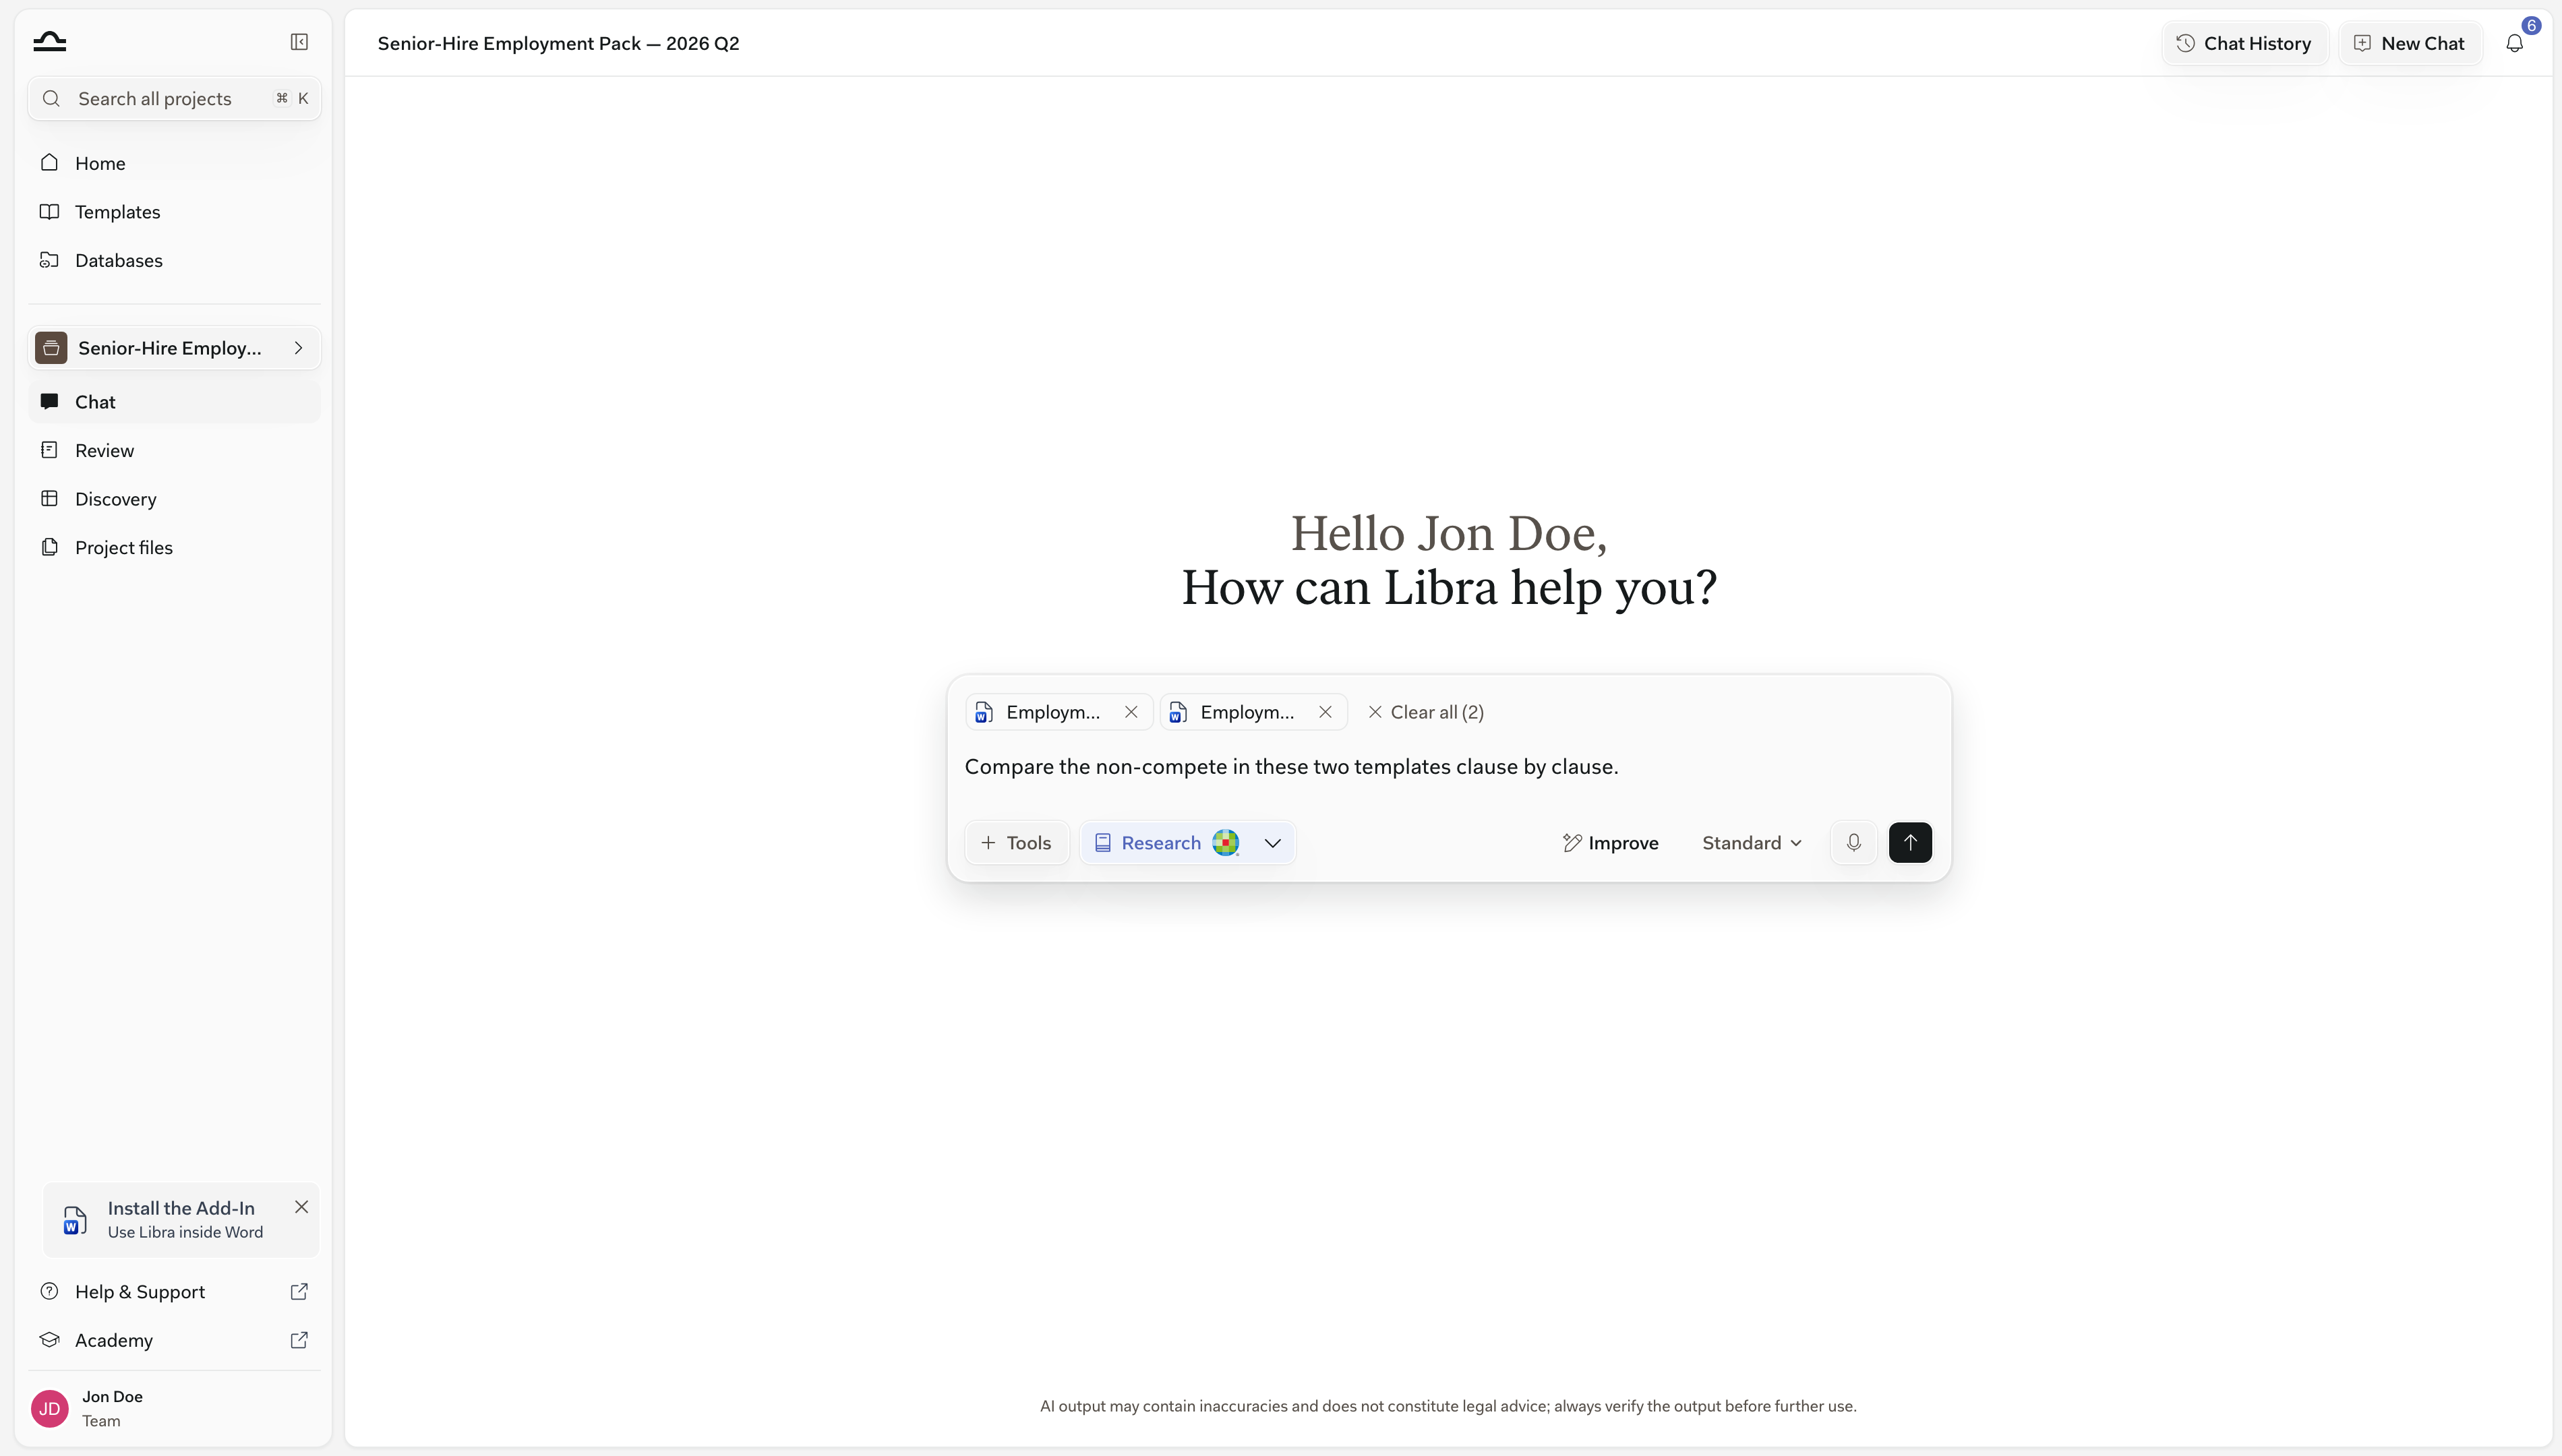Open the Standard mode dropdown
Image resolution: width=2562 pixels, height=1456 pixels.
point(1752,843)
